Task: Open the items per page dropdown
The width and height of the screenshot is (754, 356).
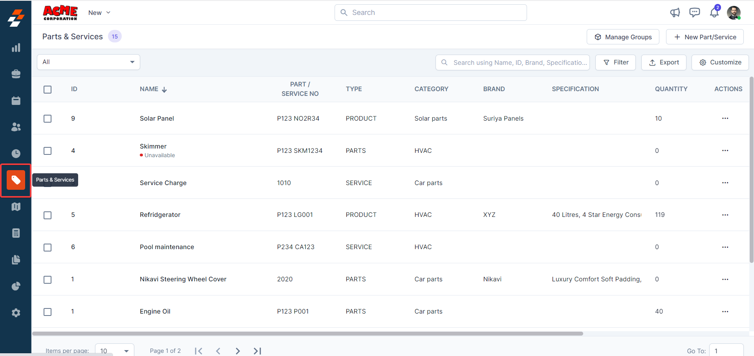Action: pos(114,350)
